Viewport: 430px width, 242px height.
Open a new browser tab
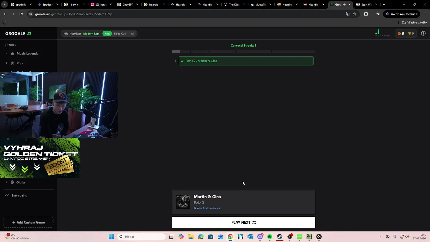[384, 5]
